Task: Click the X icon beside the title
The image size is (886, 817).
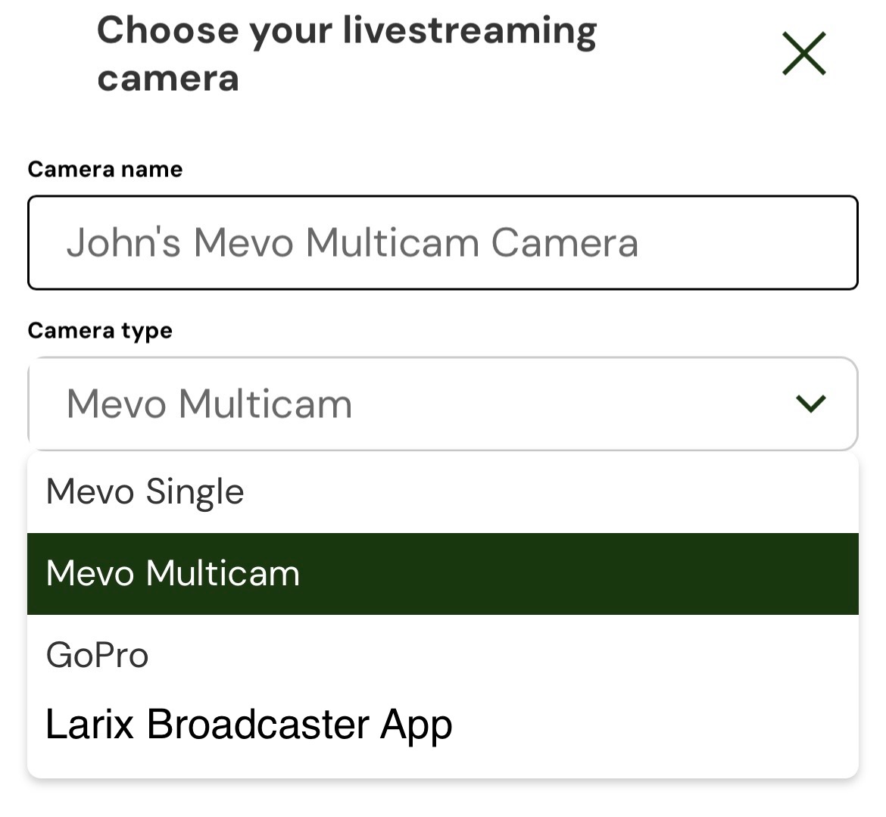Action: click(803, 54)
